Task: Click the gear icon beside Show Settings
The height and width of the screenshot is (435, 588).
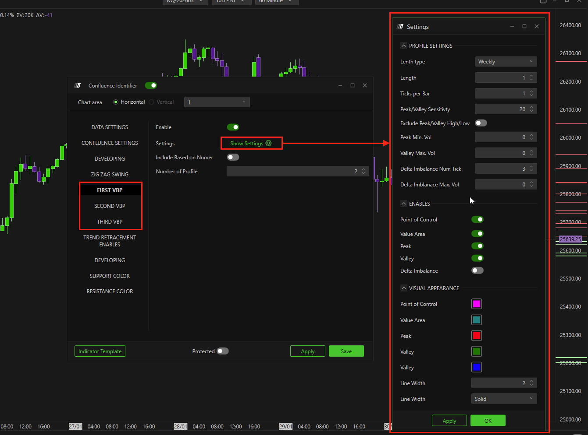Action: click(x=269, y=143)
